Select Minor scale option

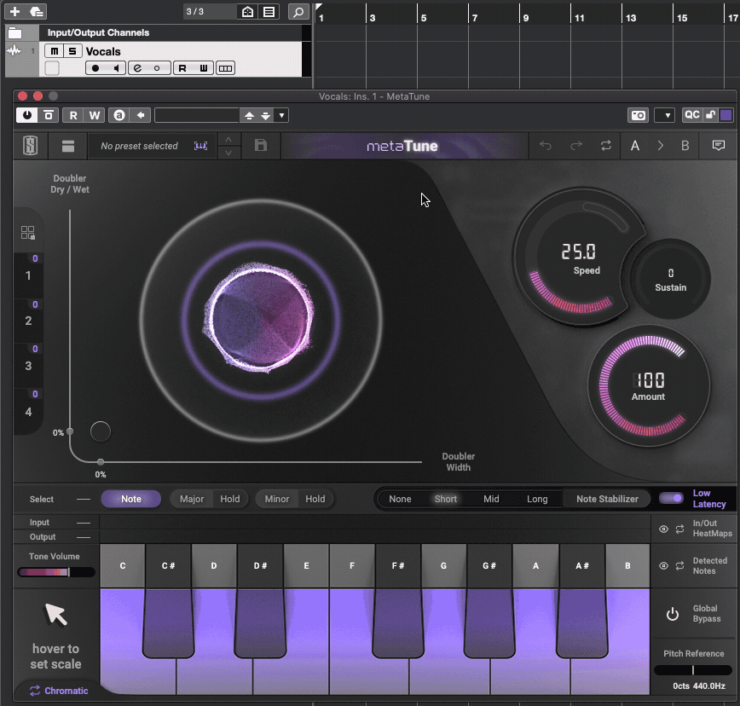tap(276, 499)
